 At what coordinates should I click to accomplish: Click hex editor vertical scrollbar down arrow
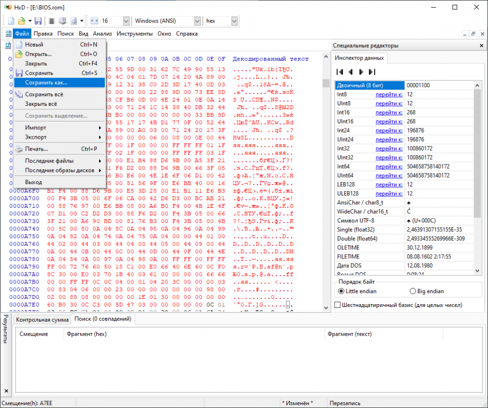click(326, 308)
